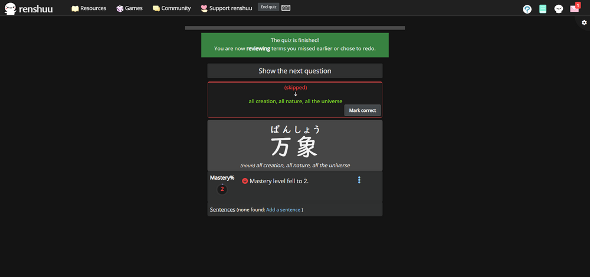Screen dimensions: 590x277
Task: Click the red (skipped) answer text
Action: (x=296, y=88)
